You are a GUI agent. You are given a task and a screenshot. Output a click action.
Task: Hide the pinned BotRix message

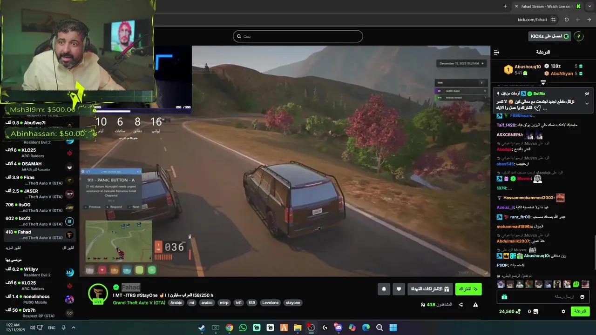[587, 94]
